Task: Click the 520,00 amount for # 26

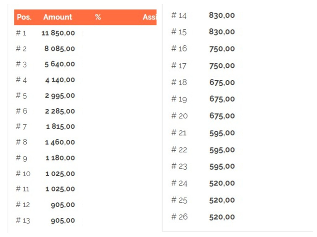Action: coord(222,217)
